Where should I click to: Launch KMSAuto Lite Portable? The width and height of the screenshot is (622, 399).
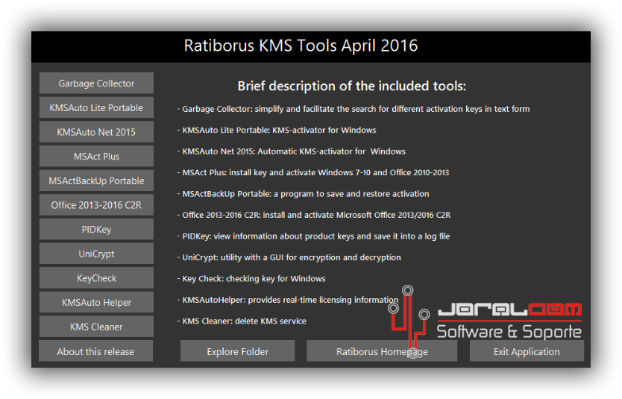(96, 107)
